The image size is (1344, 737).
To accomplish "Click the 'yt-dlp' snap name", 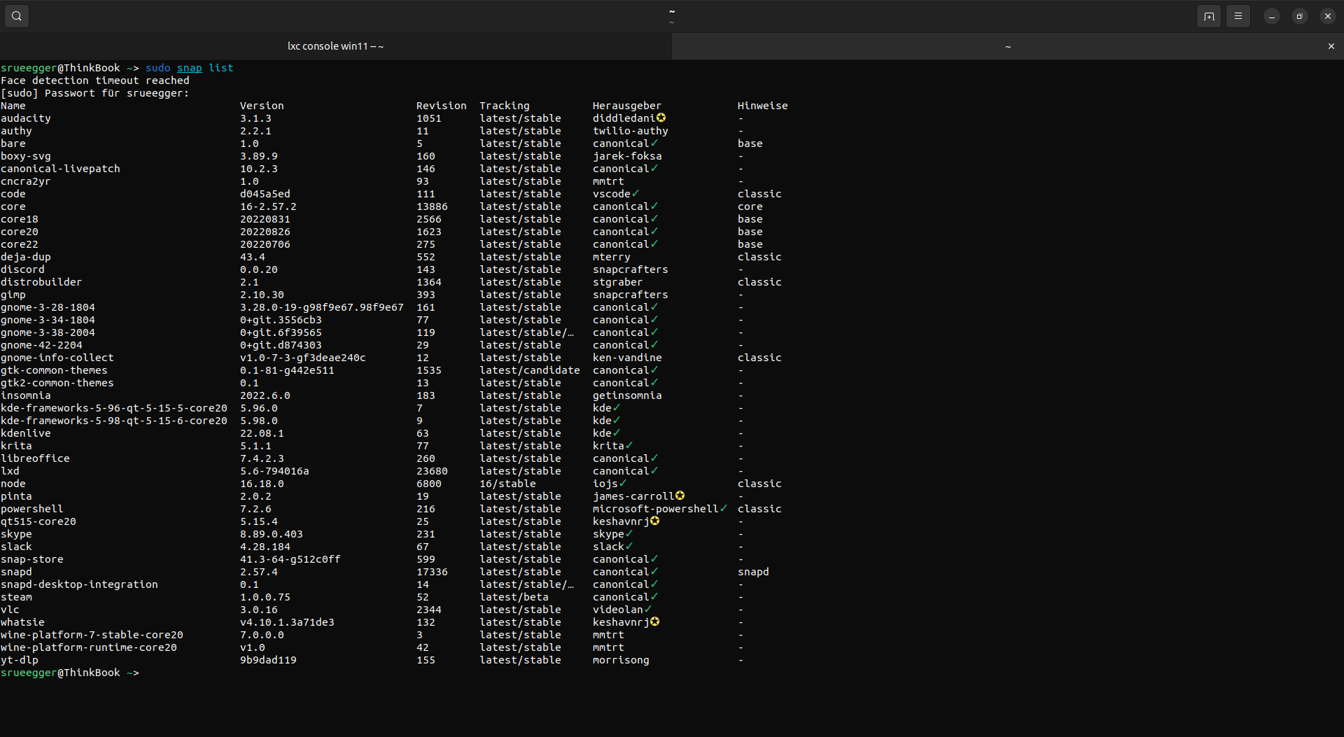I will click(x=20, y=660).
